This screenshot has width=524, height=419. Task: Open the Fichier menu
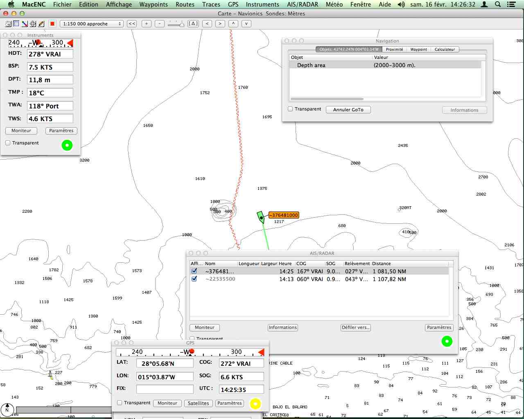[x=62, y=5]
